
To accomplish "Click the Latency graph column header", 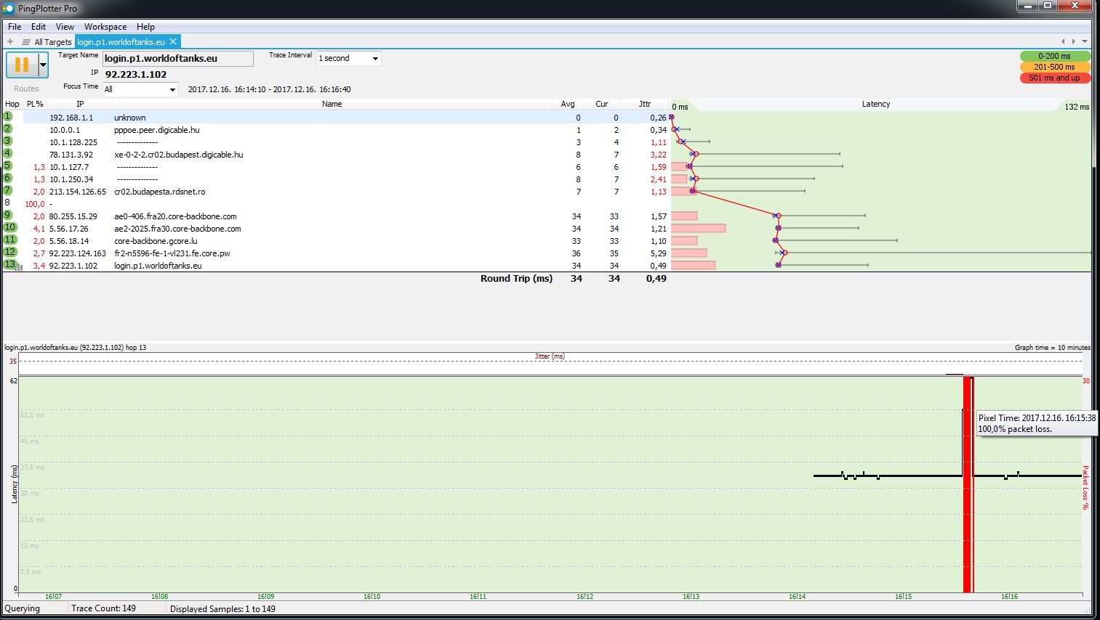I will (x=876, y=104).
